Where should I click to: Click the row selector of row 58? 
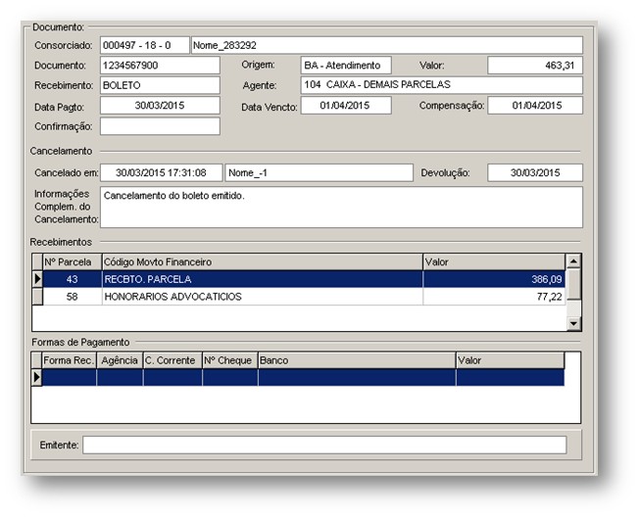(x=37, y=297)
